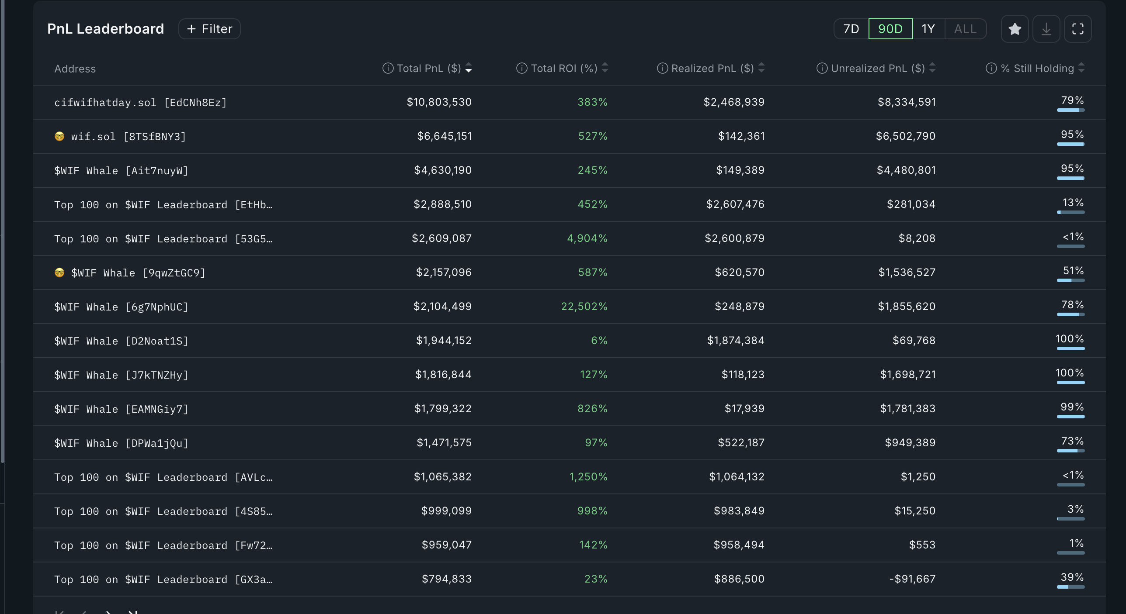
Task: Click info icon beside Total ROI
Action: click(521, 68)
